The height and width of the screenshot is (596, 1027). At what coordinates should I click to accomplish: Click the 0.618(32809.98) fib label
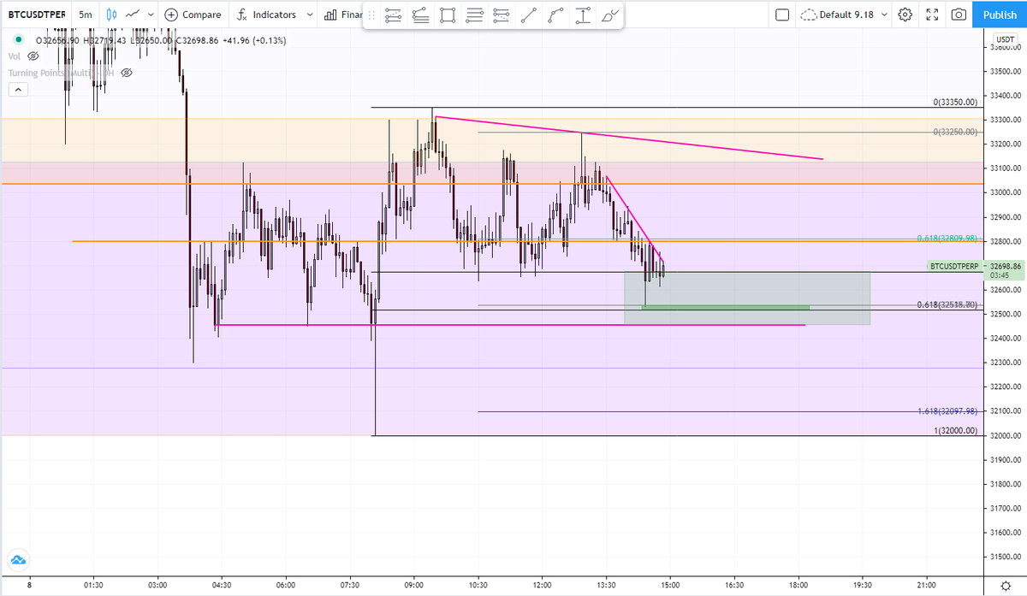(947, 238)
